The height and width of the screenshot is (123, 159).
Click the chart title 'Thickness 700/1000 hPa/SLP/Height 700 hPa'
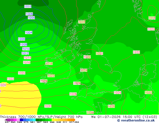pos(41,117)
